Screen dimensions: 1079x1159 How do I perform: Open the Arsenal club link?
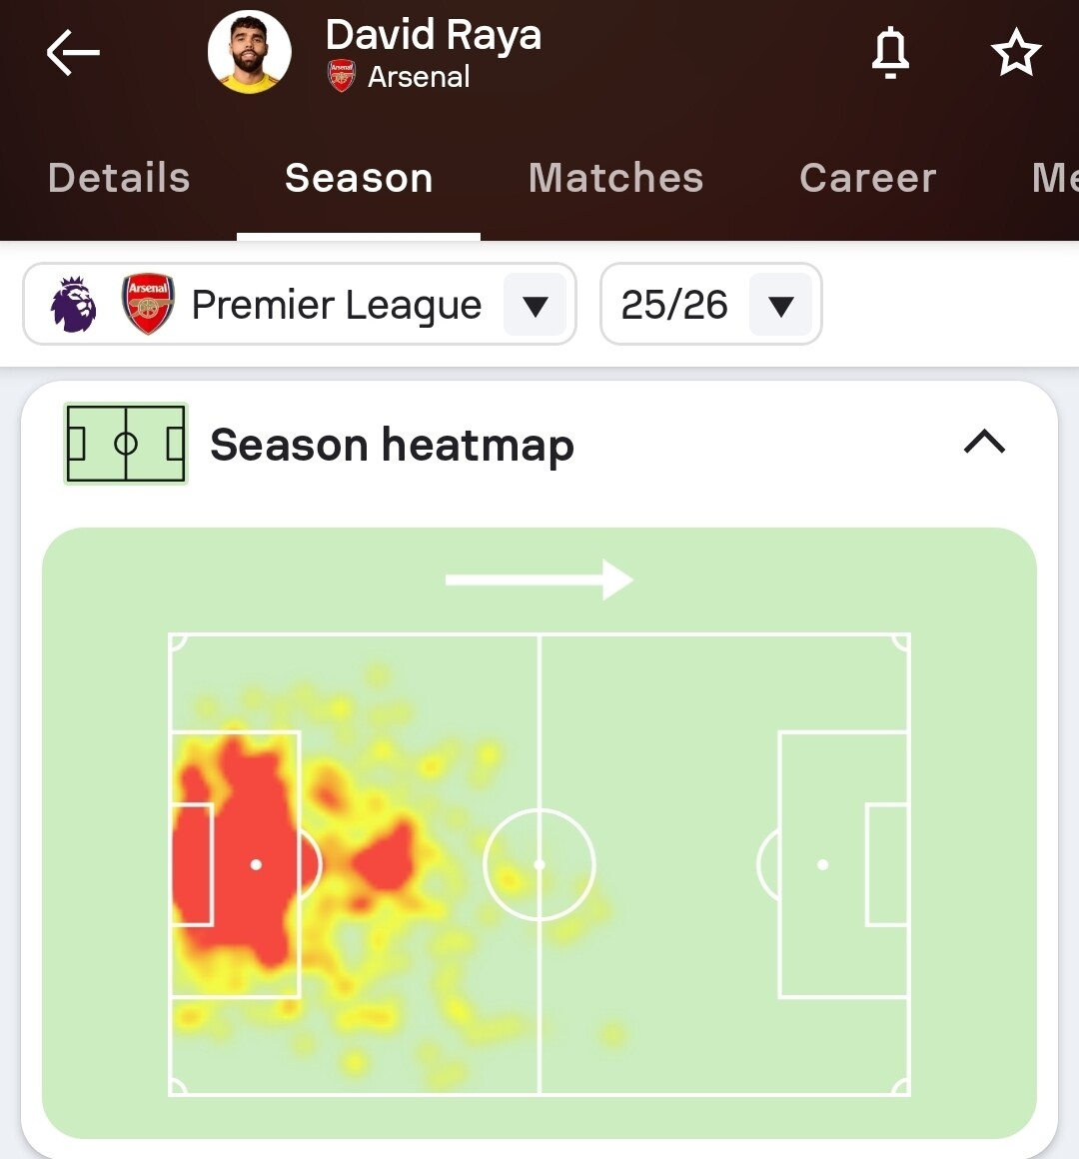point(419,77)
